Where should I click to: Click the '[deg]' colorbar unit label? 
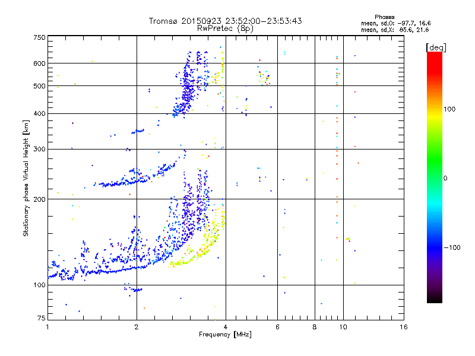436,47
